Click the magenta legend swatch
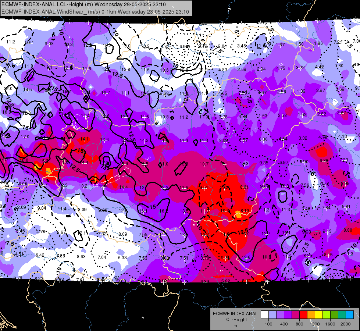 pos(296,315)
